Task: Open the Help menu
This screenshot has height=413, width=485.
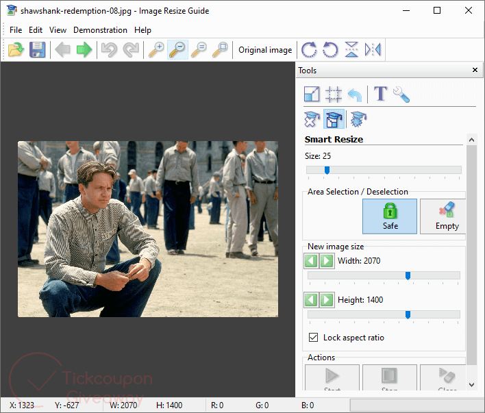Action: [x=142, y=30]
